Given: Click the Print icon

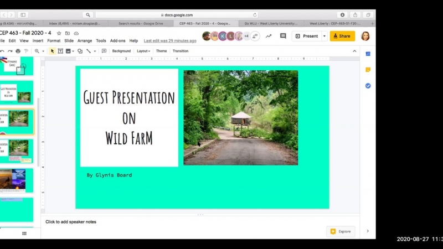Looking at the screenshot, I should click(x=18, y=51).
